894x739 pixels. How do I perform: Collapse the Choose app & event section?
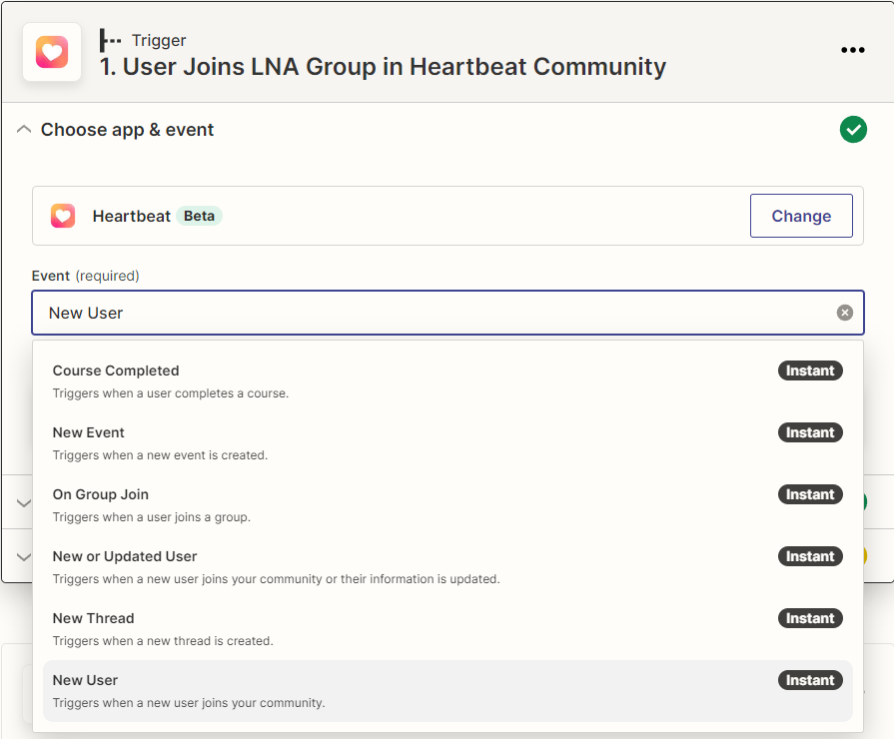coord(25,130)
